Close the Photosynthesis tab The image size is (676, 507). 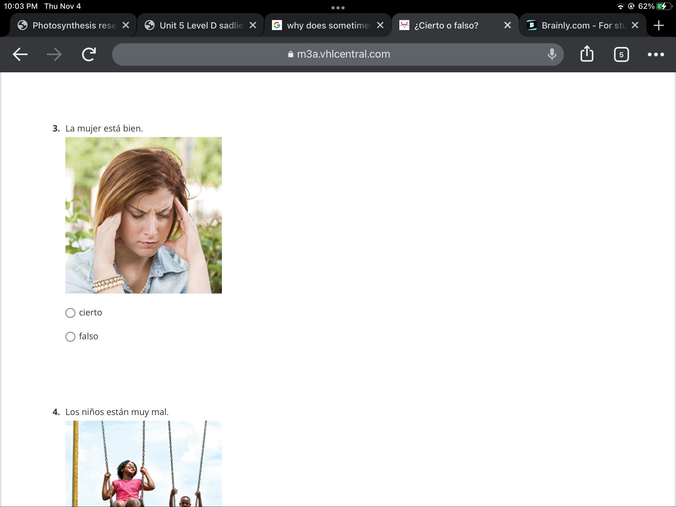click(x=126, y=25)
